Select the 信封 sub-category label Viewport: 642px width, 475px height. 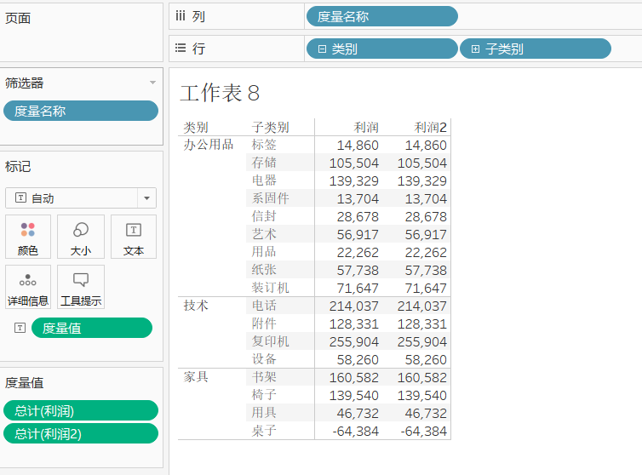point(264,216)
